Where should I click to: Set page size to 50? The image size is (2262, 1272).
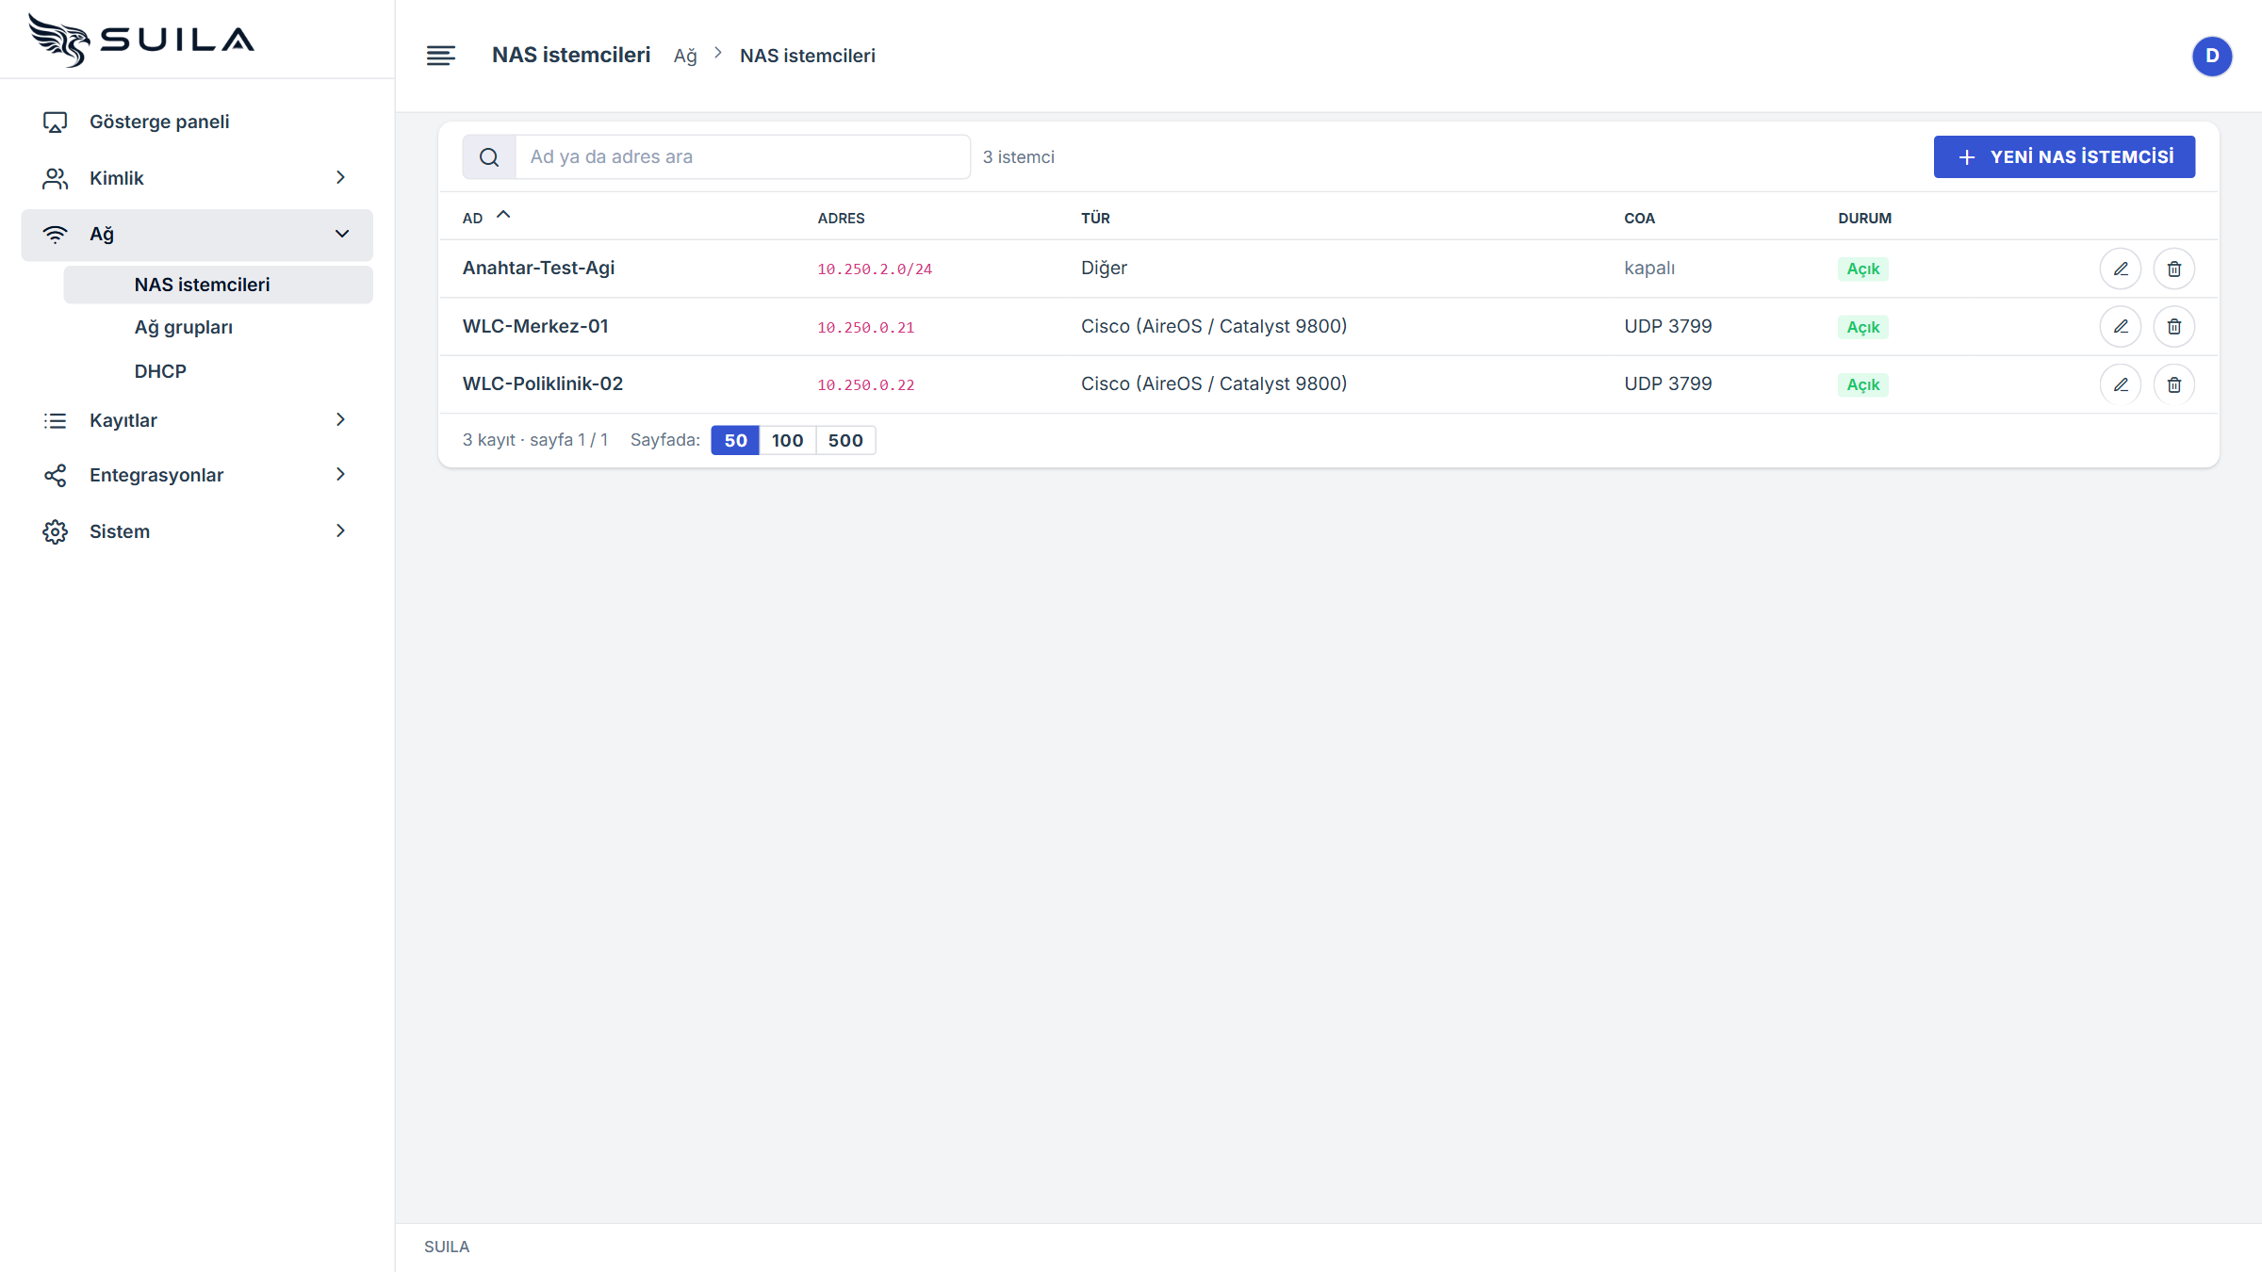click(x=735, y=440)
